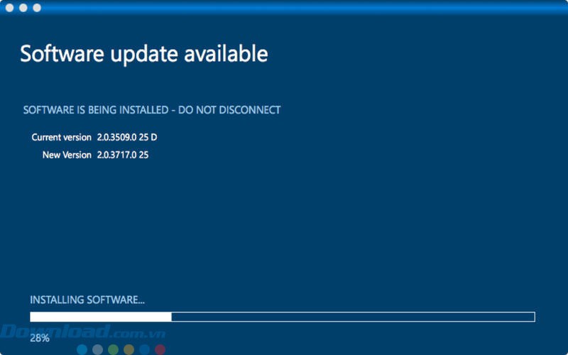Screen dimensions: 568x355
Task: Click the Download.com.vn watermark logo
Action: click(x=82, y=332)
